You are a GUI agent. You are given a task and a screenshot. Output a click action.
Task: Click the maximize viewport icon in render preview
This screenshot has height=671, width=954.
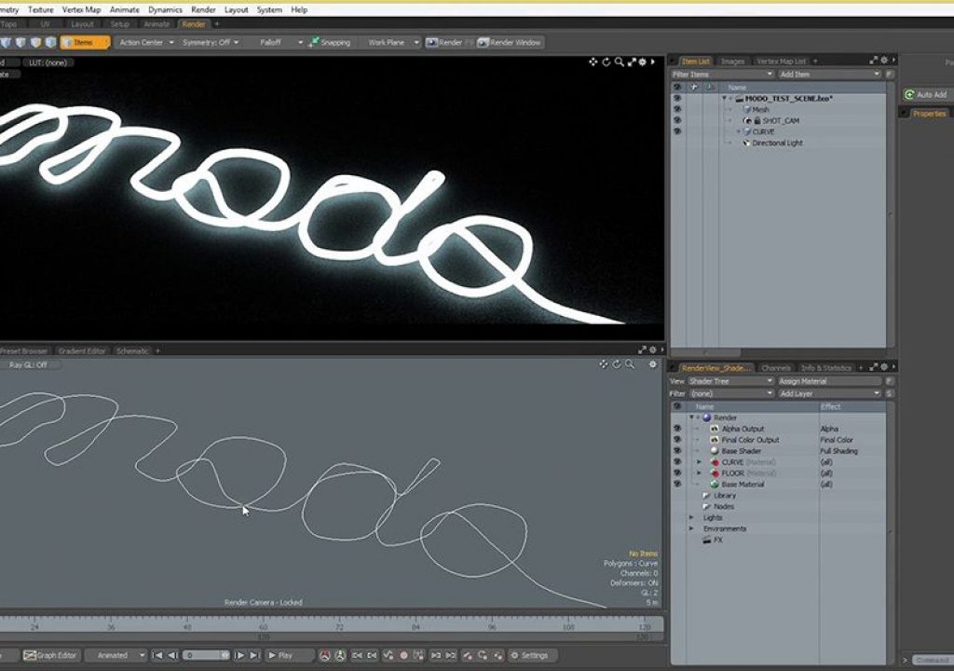pyautogui.click(x=632, y=62)
